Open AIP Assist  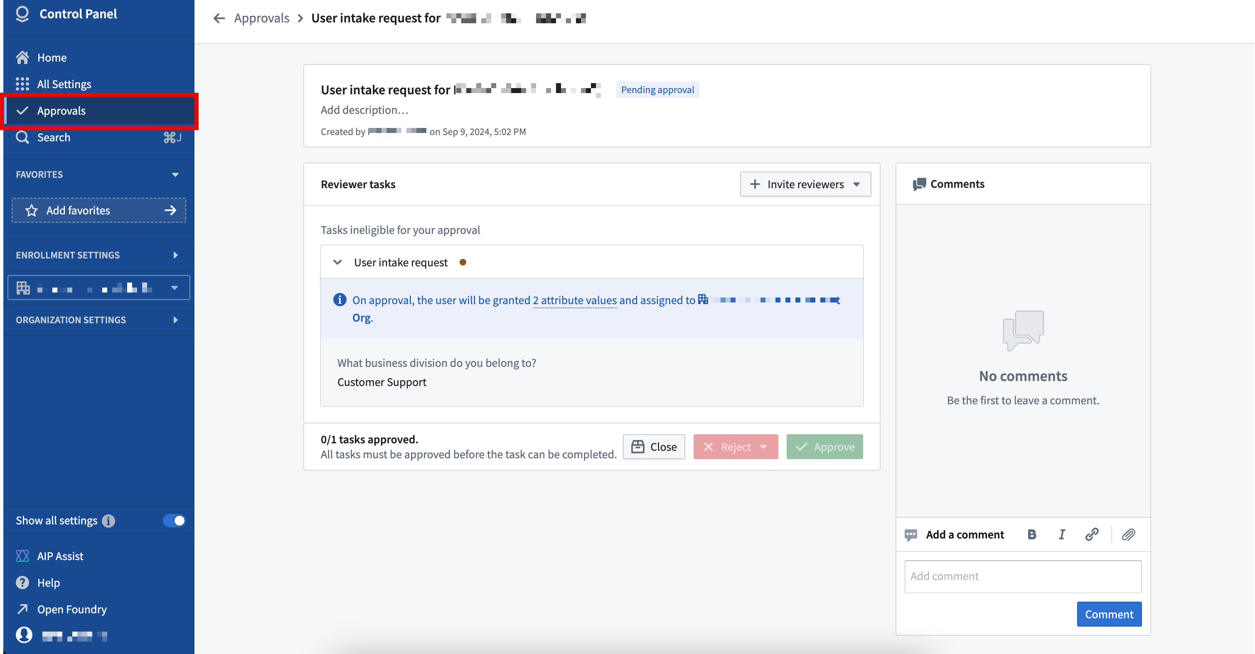click(99, 556)
